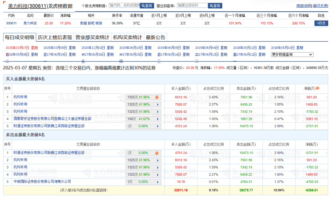Select the 最新公告 tab

(156, 38)
